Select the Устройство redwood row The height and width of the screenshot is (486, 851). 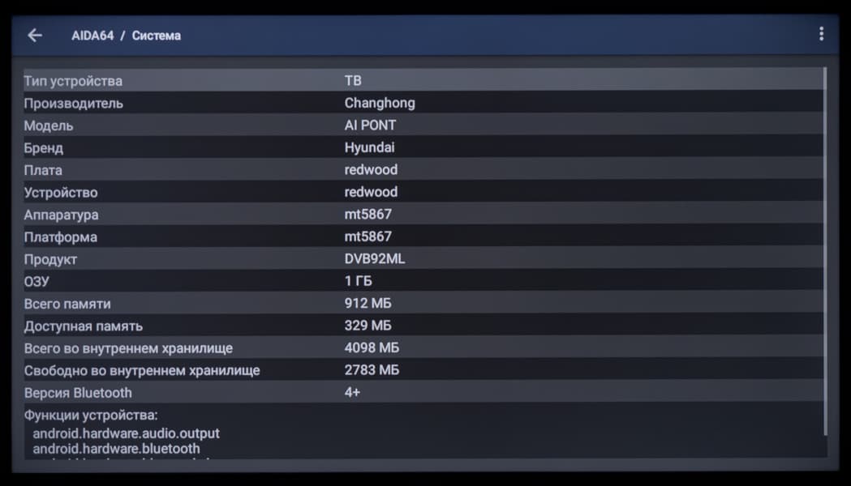tap(422, 192)
